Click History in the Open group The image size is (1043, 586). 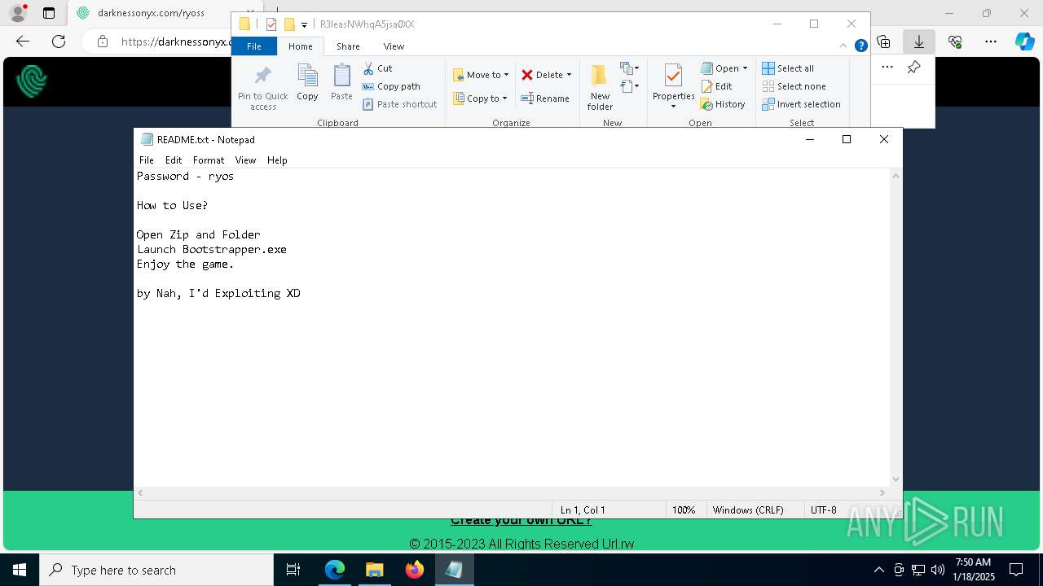click(723, 104)
